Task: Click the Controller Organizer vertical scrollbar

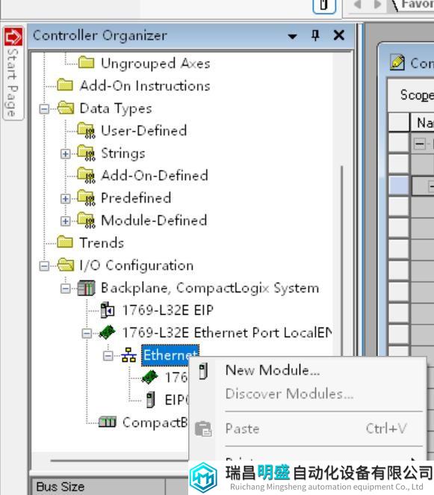Action: (x=341, y=259)
